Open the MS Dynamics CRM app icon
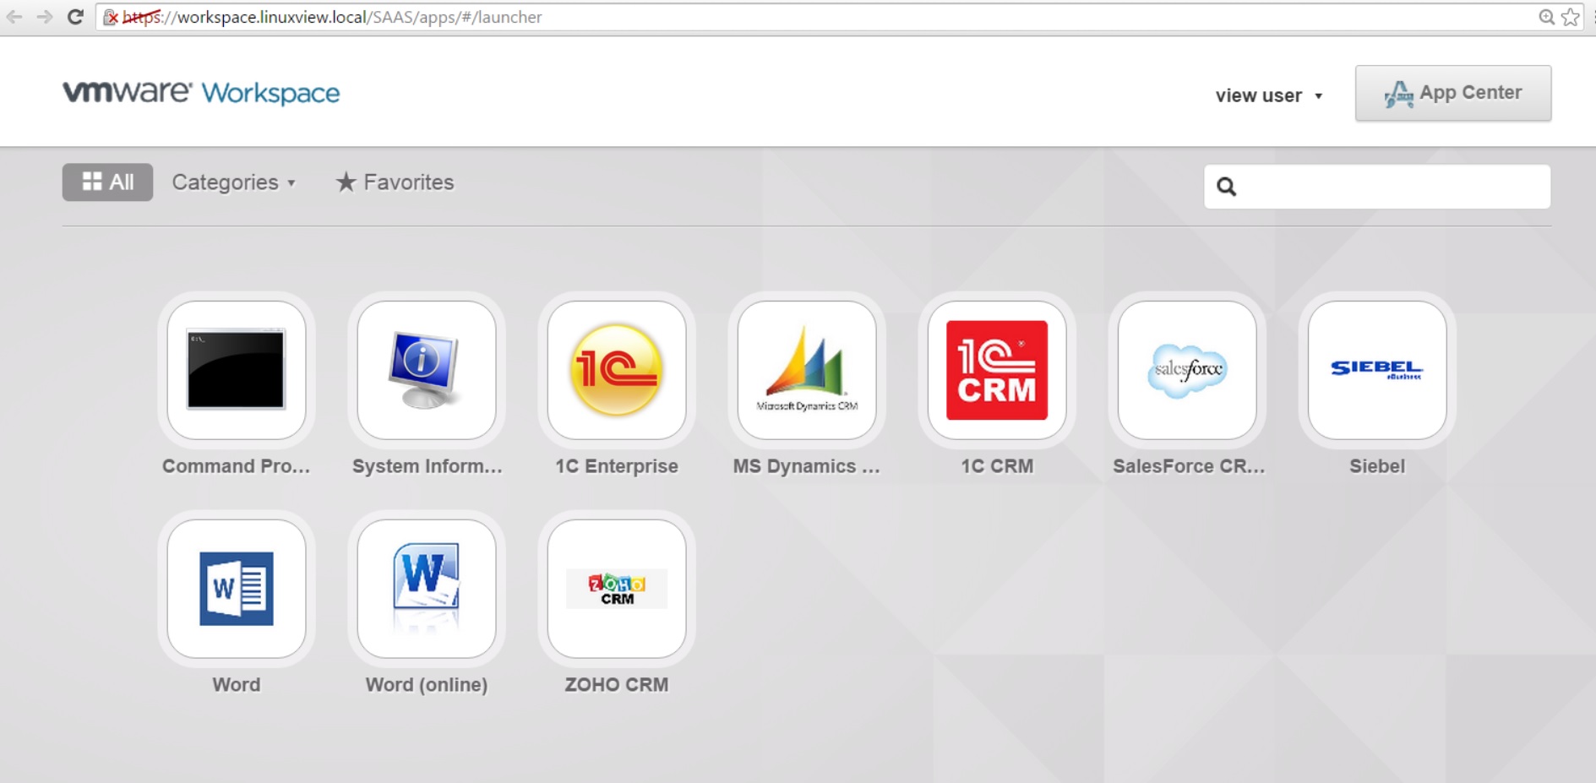The width and height of the screenshot is (1596, 783). click(x=807, y=370)
